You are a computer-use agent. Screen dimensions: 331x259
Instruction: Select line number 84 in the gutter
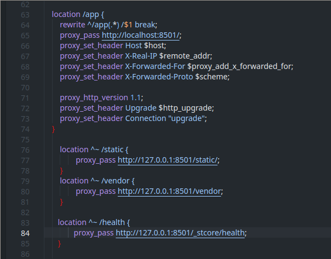25,233
